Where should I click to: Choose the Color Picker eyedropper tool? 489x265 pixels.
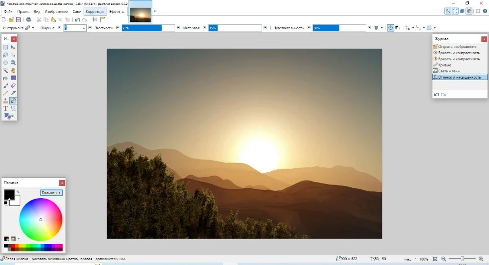pos(13,93)
